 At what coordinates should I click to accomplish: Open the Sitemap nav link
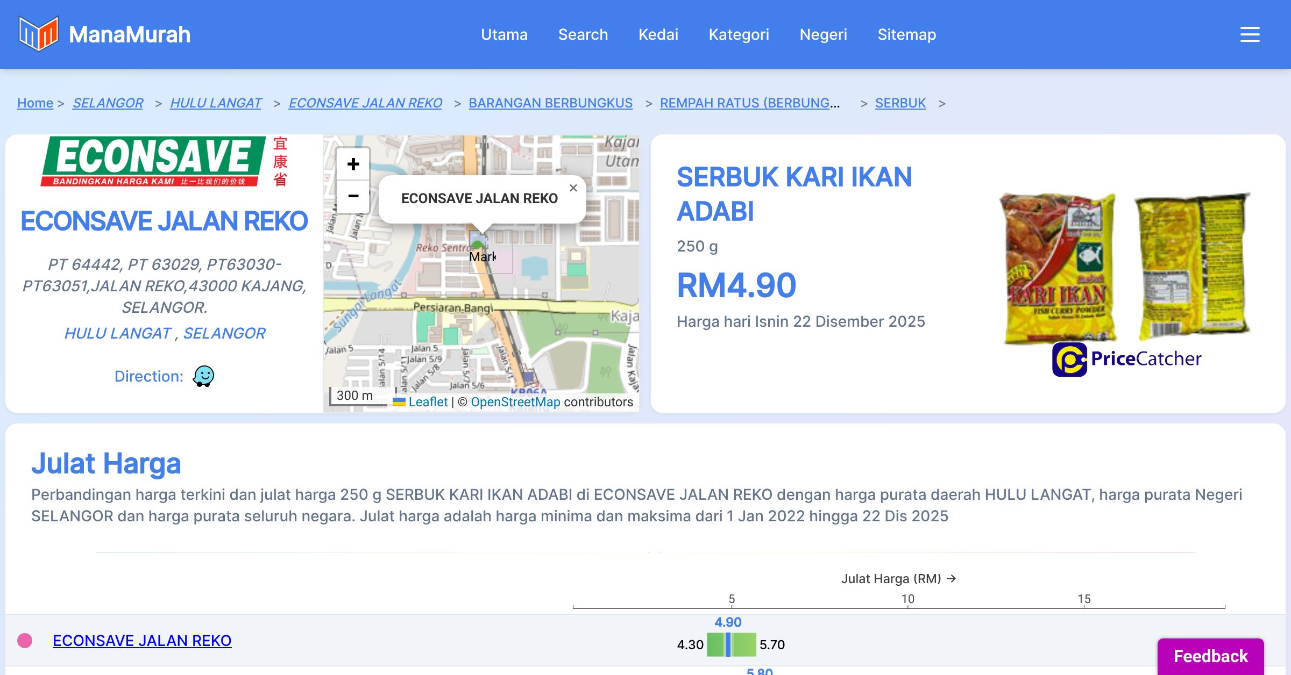(x=906, y=34)
